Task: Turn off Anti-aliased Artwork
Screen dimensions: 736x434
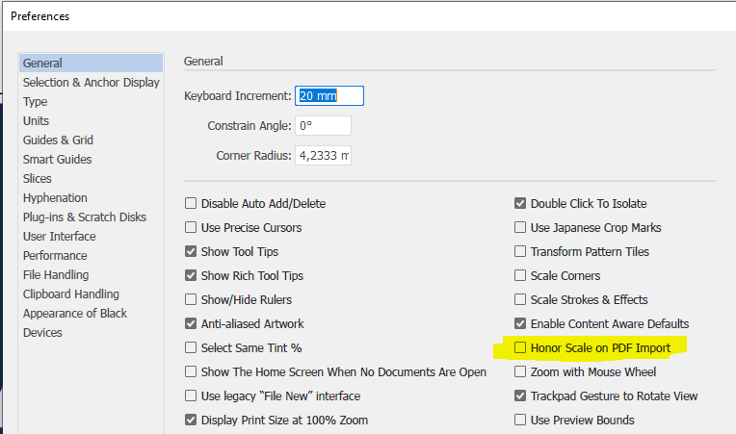Action: 191,323
